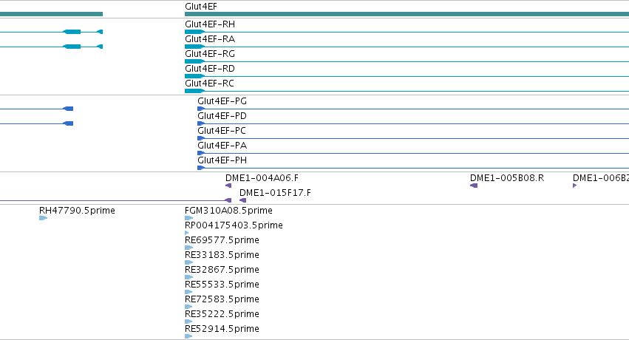Click the Glut4EF-PG CDS arrow glyph
The image size is (629, 340).
pyautogui.click(x=201, y=109)
